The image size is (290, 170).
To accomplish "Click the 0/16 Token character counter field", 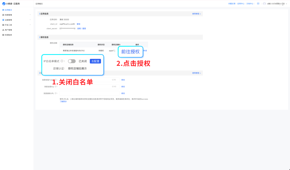I will [114, 80].
